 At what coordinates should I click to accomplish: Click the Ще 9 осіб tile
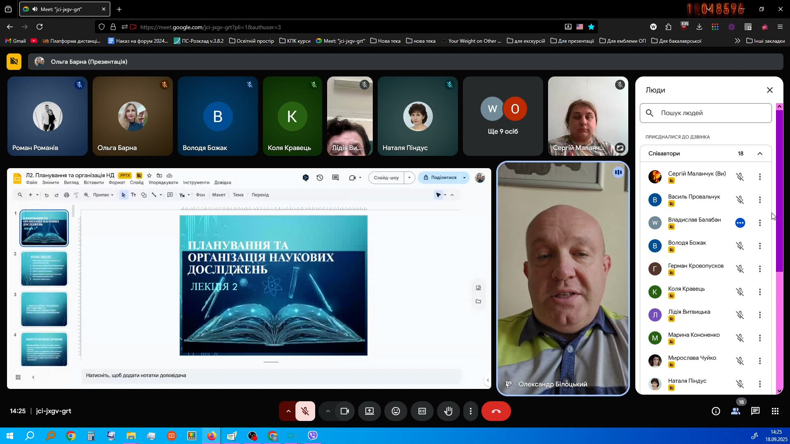point(503,116)
